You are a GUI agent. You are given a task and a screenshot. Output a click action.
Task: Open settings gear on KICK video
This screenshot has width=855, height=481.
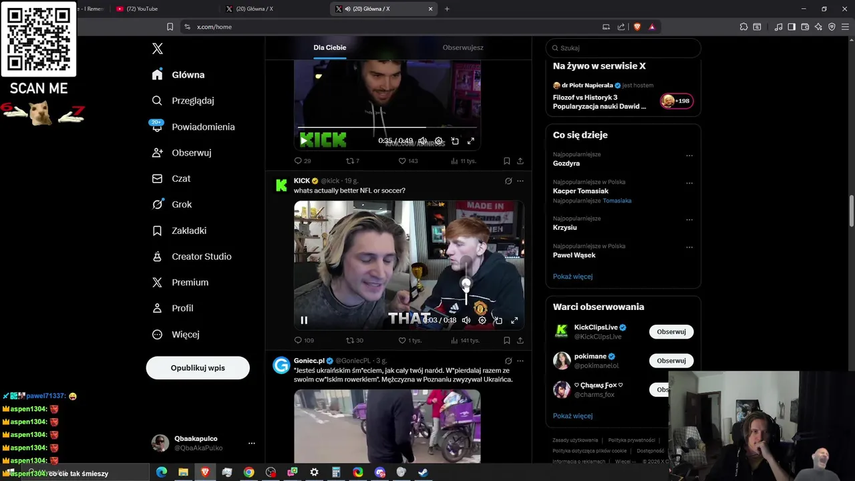(482, 321)
